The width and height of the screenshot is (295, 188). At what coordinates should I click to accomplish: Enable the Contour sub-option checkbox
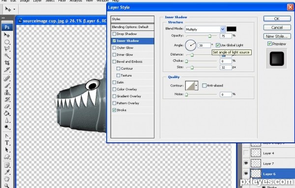[x=118, y=69]
